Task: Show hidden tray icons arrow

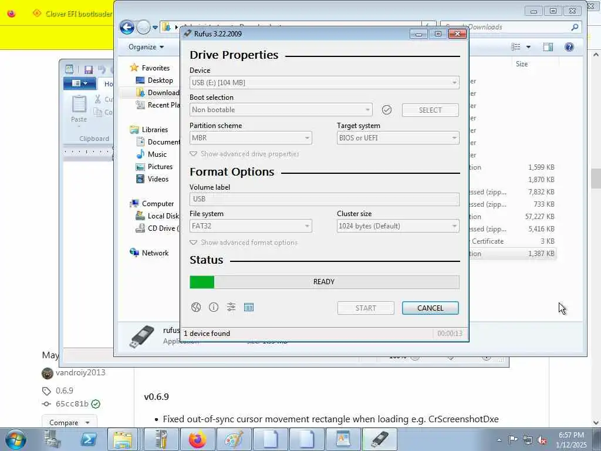Action: click(x=499, y=440)
